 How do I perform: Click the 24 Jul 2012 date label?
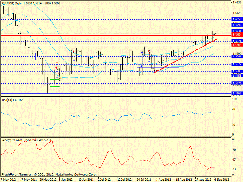coord(144,180)
